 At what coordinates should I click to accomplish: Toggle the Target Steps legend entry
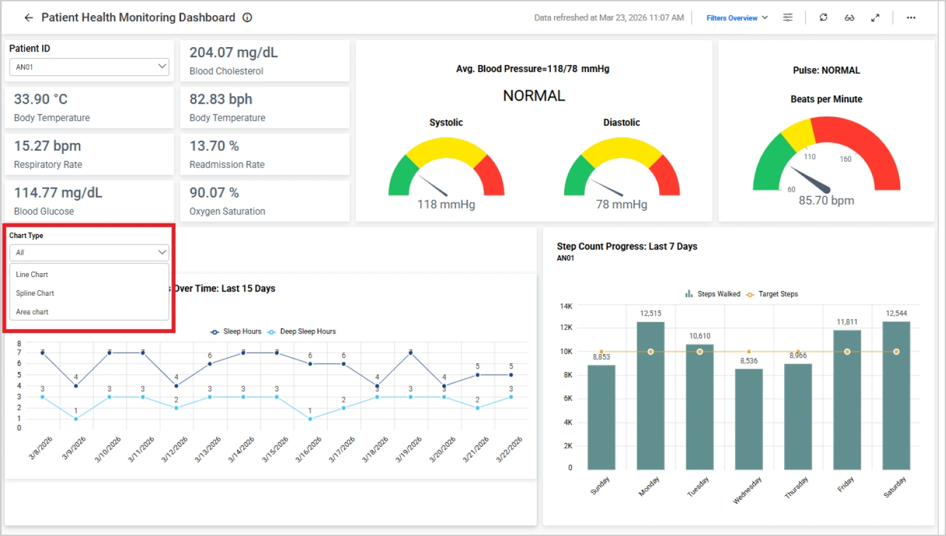(772, 294)
